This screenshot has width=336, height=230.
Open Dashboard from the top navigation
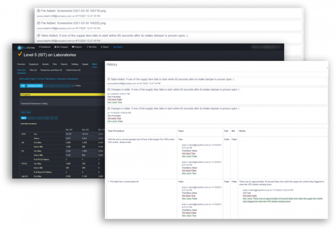(x=44, y=47)
